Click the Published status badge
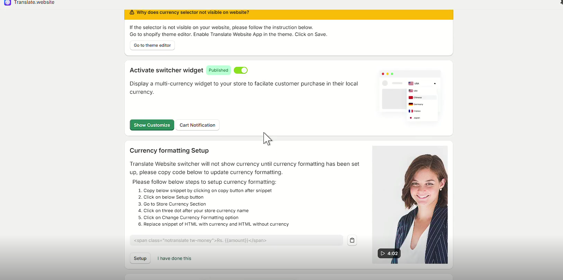 (x=218, y=70)
